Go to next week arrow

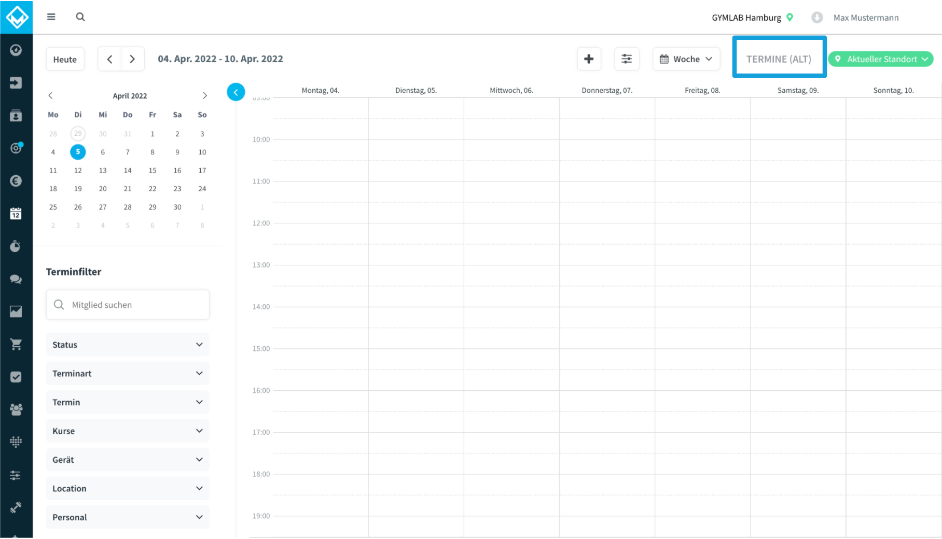[132, 59]
